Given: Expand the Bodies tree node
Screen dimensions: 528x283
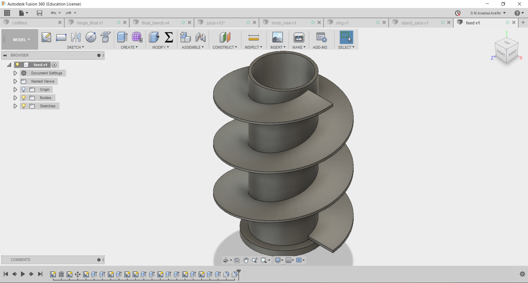Looking at the screenshot, I should click(15, 98).
